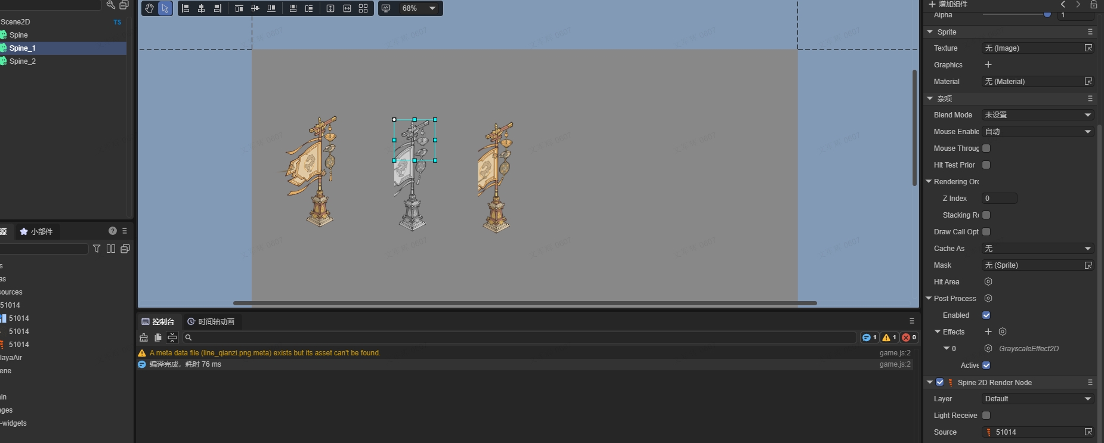
Task: Click the Alpha slider handle
Action: [1047, 15]
